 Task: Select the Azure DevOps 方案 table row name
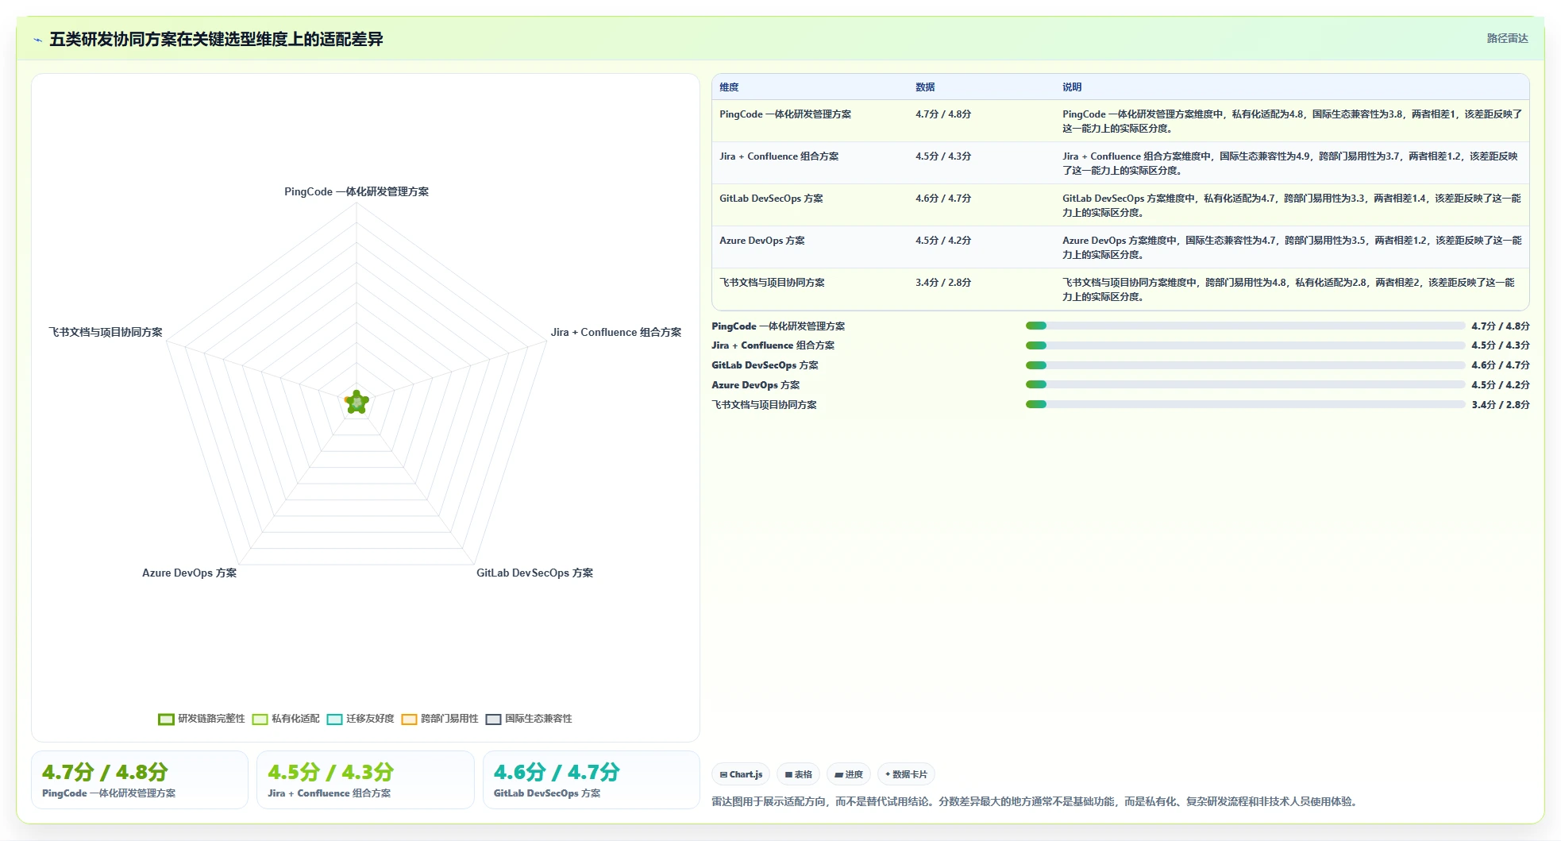click(x=762, y=241)
